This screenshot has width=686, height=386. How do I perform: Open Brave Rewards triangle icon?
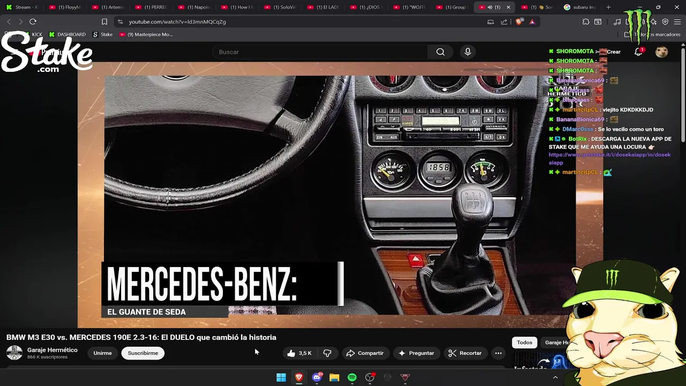[532, 21]
